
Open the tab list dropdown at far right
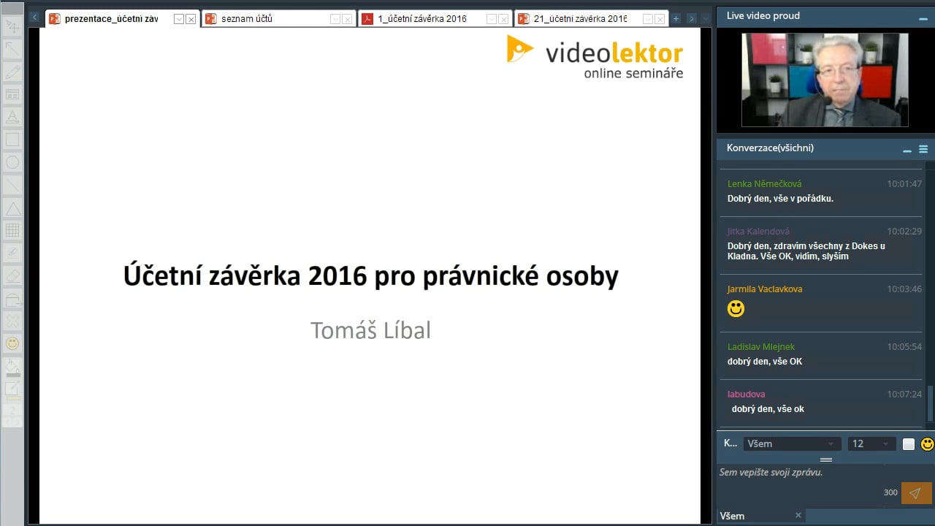coord(706,18)
